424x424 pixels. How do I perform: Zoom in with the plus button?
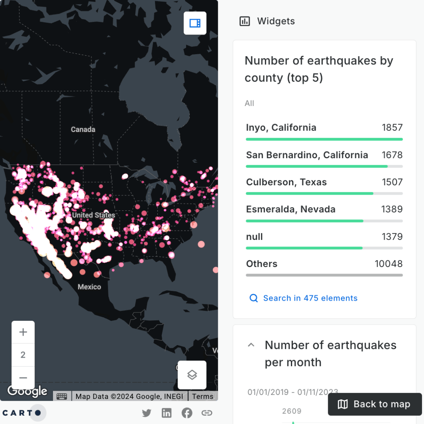pyautogui.click(x=23, y=332)
